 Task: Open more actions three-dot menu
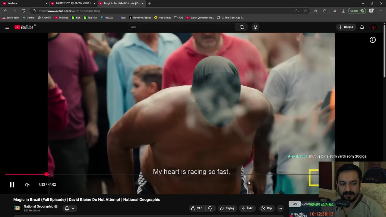click(x=280, y=208)
